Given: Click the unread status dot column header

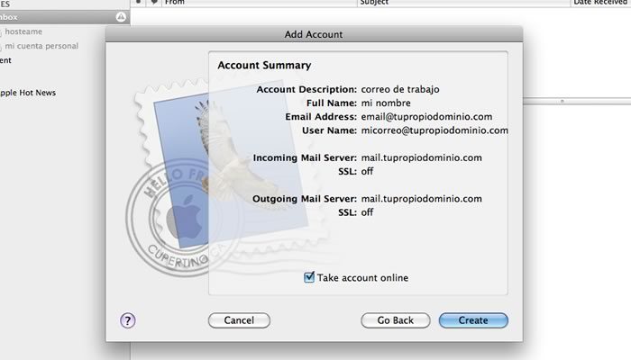Looking at the screenshot, I should [x=139, y=2].
